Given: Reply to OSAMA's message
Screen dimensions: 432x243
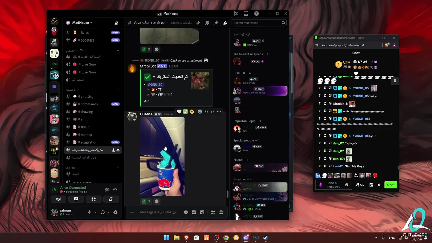Looking at the screenshot, I should click(206, 112).
